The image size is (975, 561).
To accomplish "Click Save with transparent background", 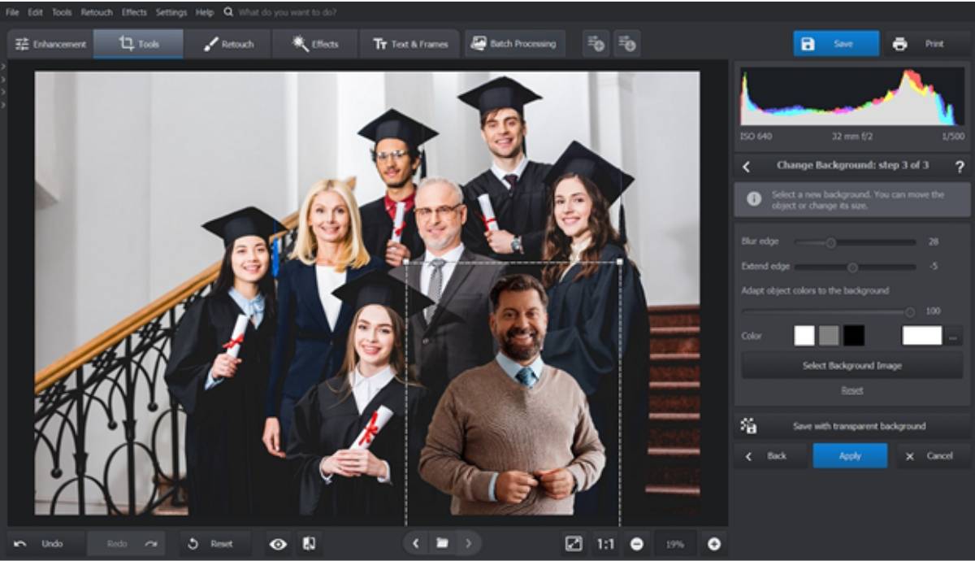I will click(x=851, y=426).
